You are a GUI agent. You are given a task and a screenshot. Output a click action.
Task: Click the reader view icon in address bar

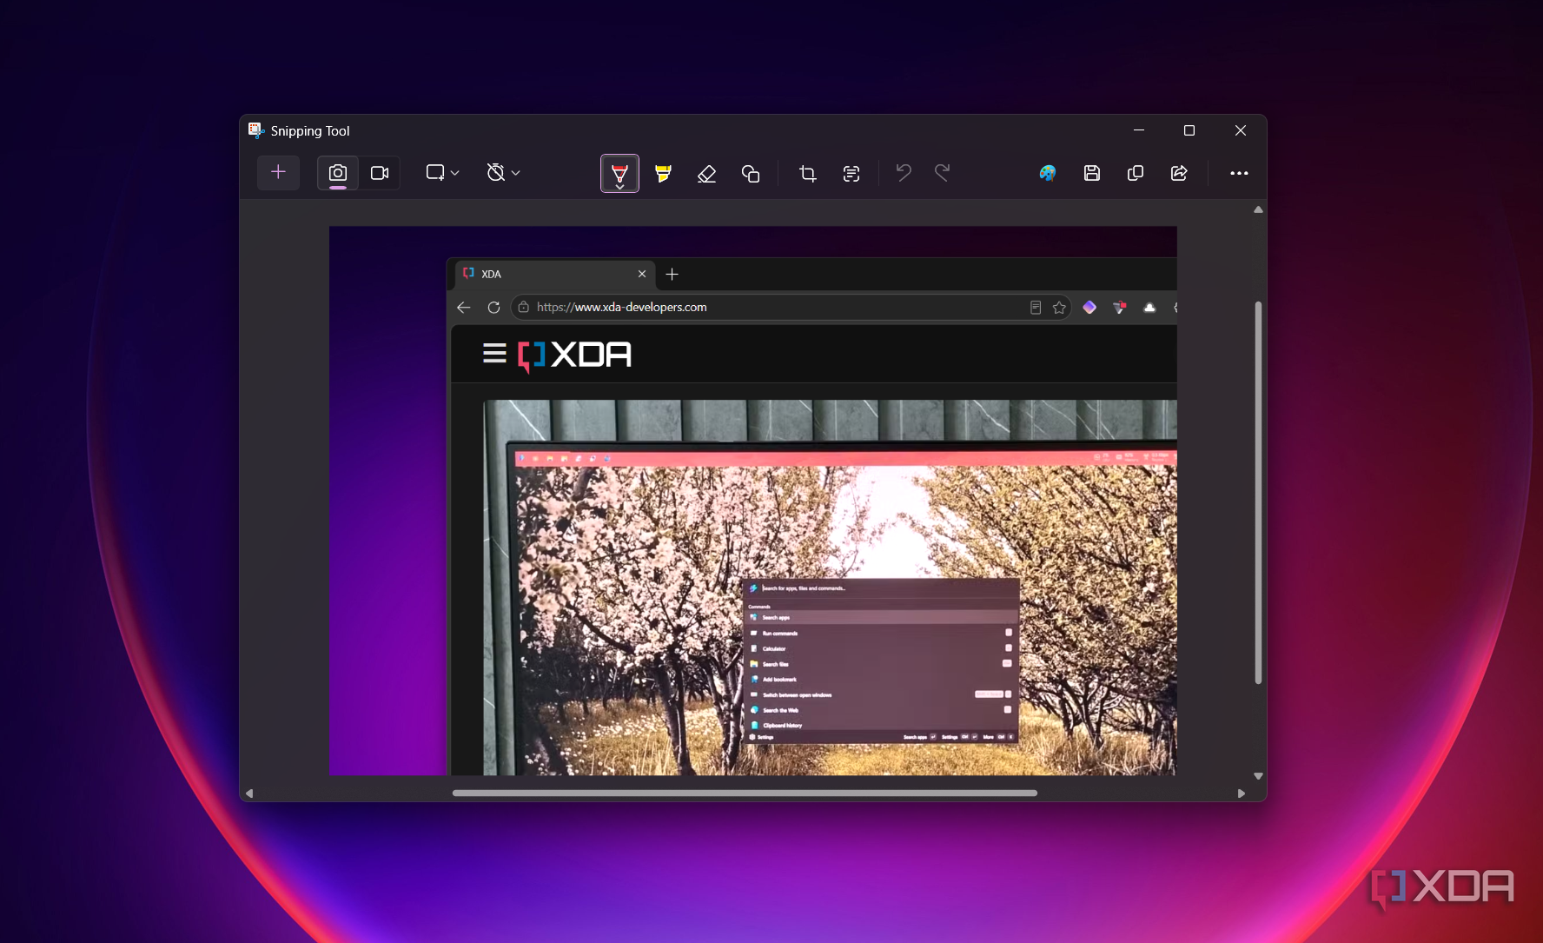pos(1036,308)
